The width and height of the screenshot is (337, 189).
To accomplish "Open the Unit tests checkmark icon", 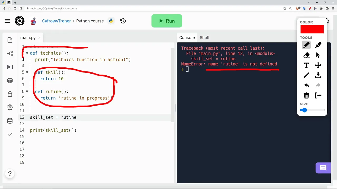I will click(x=10, y=134).
